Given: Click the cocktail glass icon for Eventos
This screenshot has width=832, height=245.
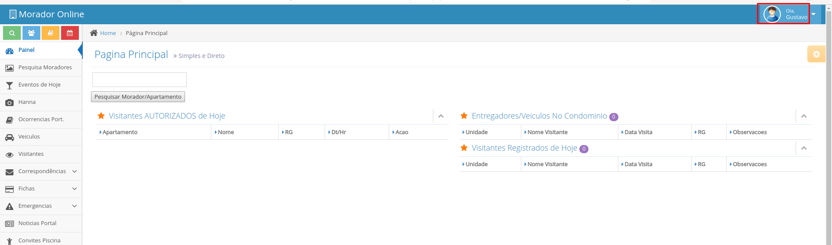Looking at the screenshot, I should (x=10, y=85).
